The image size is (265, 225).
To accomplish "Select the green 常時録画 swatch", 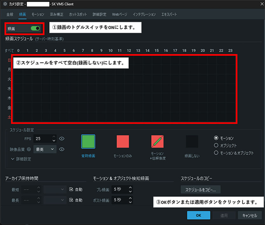I will pyautogui.click(x=88, y=141).
